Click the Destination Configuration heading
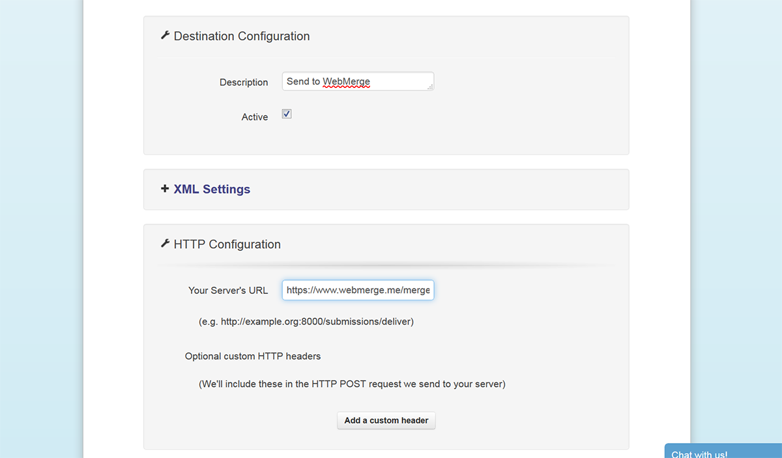Screen dimensions: 782x458 (242, 36)
